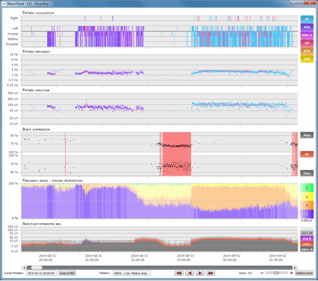Click the horizontal scrollbar right arrow
318x281 pixels.
(295, 268)
